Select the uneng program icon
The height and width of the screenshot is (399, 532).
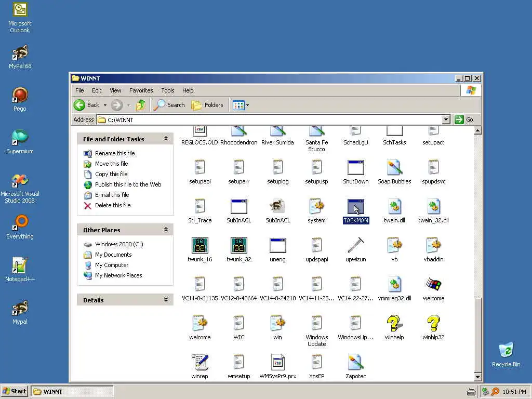coord(277,245)
